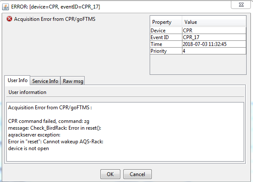The image size is (253, 182).
Task: Click the priority value 4 cell
Action: pos(214,51)
